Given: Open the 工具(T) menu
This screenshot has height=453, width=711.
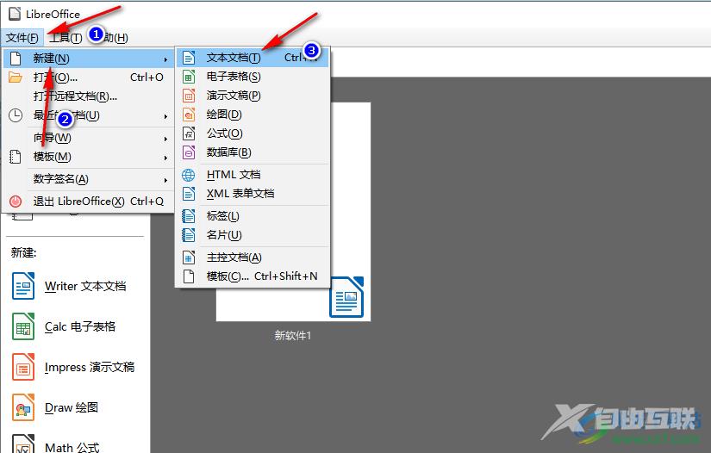Looking at the screenshot, I should click(65, 38).
